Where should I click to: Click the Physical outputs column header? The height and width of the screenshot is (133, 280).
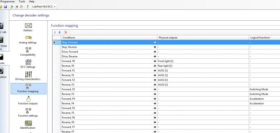click(x=203, y=38)
